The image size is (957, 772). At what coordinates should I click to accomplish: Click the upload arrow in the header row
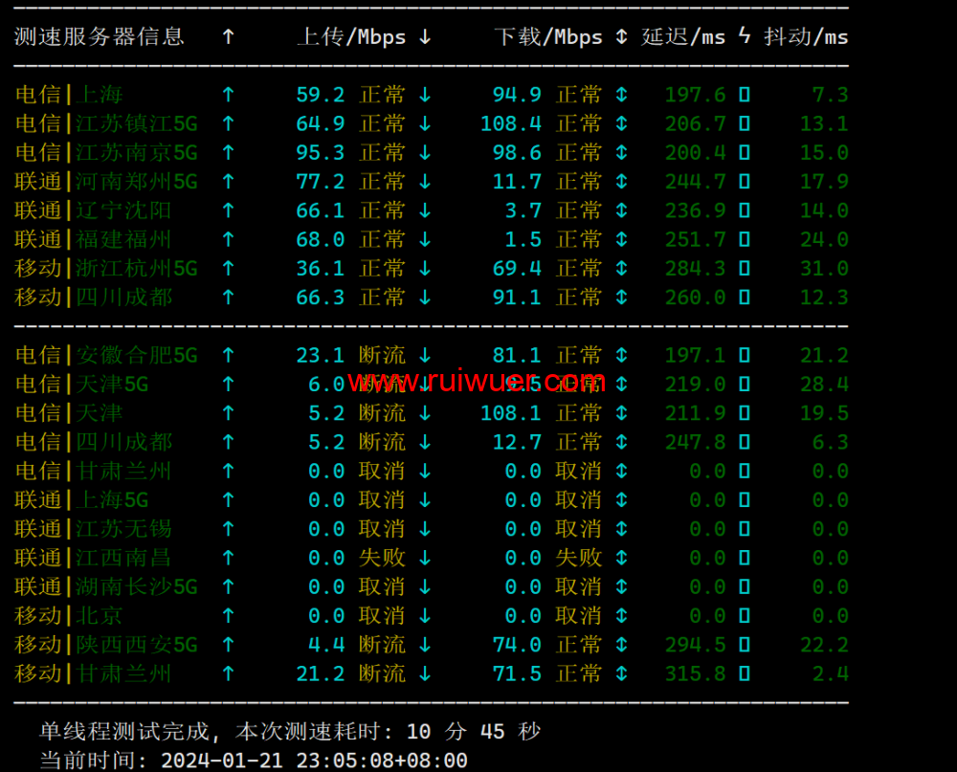[x=228, y=37]
